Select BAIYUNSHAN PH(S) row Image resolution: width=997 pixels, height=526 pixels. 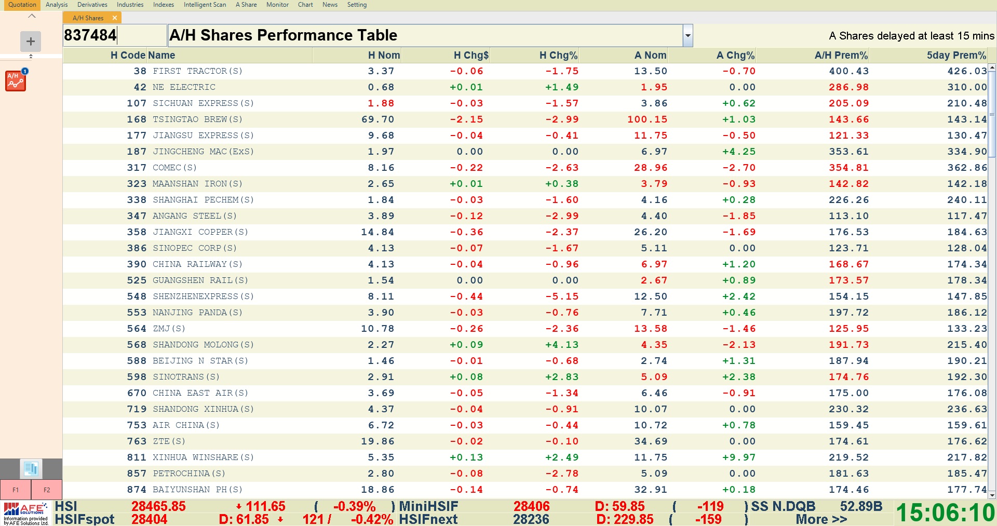click(525, 490)
